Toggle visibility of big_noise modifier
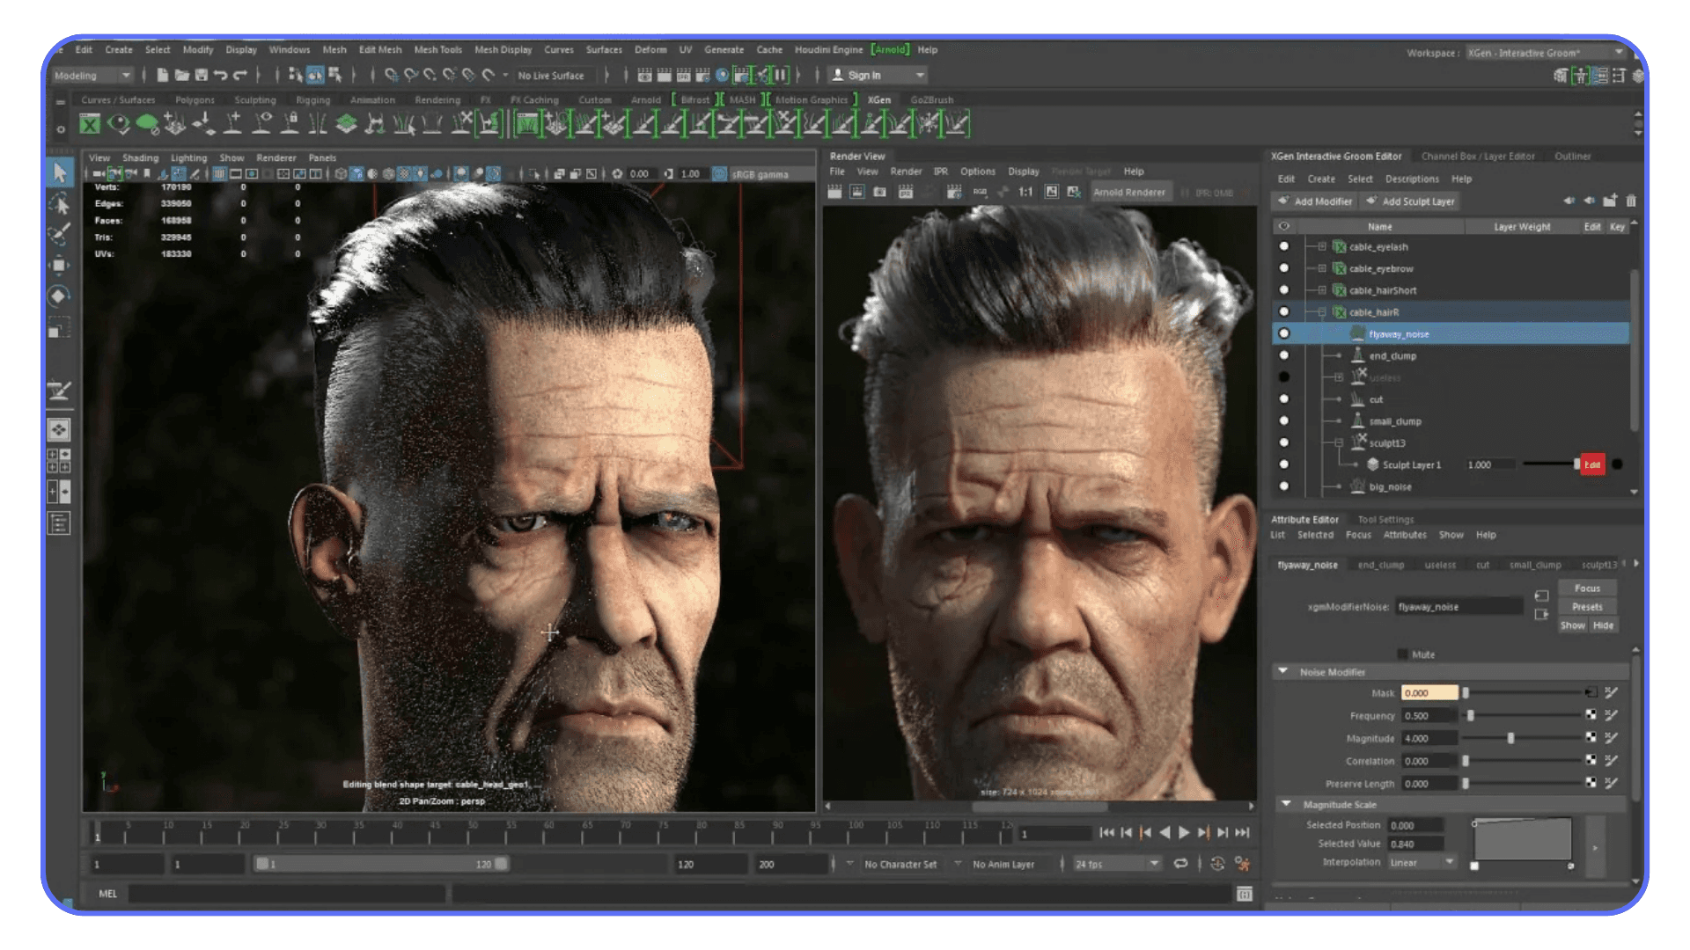The image size is (1690, 950). (x=1284, y=486)
